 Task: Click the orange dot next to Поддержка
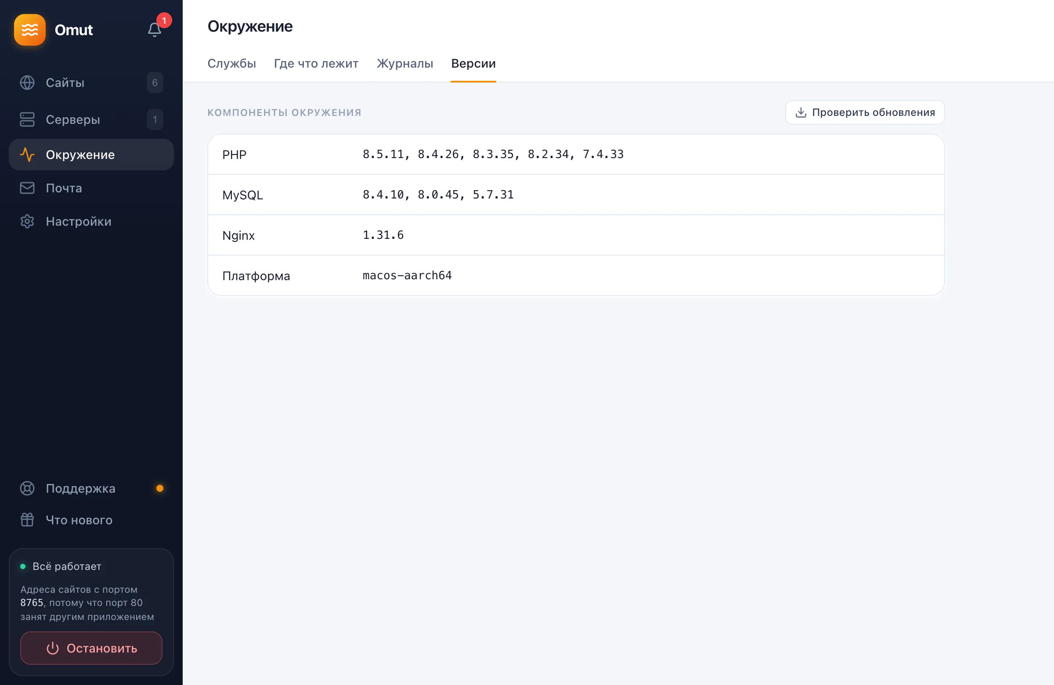coord(160,488)
